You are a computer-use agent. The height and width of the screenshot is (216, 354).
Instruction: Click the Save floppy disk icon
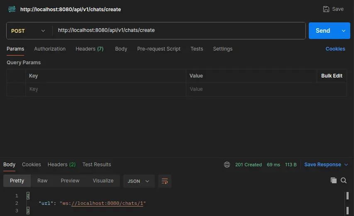pos(326,9)
